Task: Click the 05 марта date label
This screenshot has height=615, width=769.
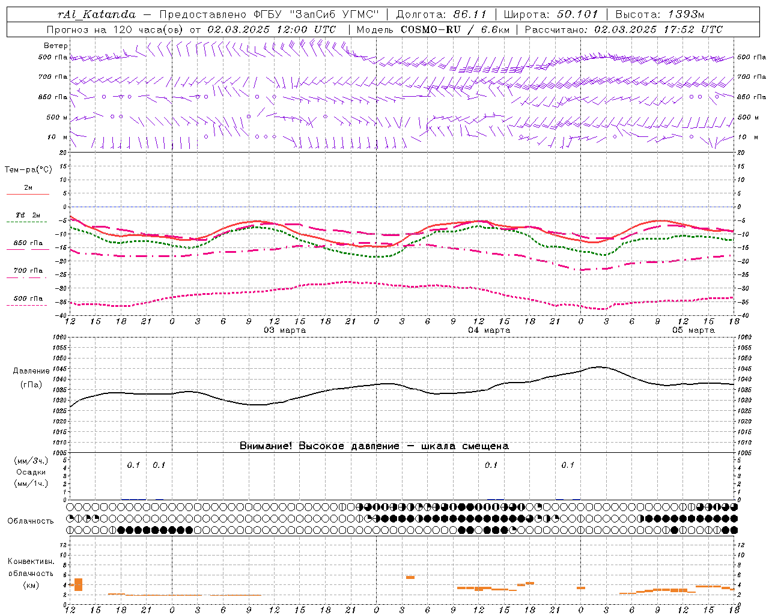Action: [693, 330]
